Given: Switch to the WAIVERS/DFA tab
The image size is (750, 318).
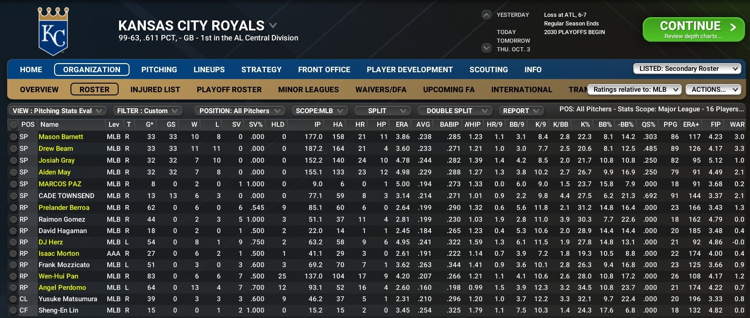Looking at the screenshot, I should click(381, 89).
